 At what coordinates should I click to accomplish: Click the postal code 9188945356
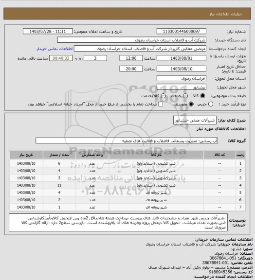220,272
